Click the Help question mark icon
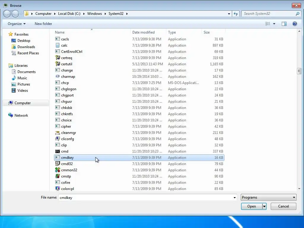The image size is (304, 228). click(295, 24)
